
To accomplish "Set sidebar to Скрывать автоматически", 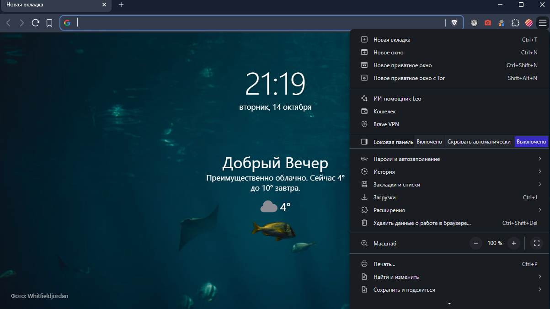I will click(x=479, y=142).
